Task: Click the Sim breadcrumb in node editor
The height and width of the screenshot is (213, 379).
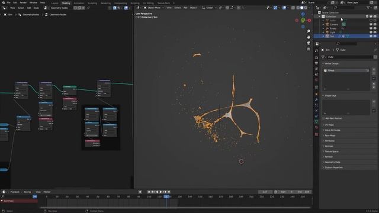Action: pos(10,15)
